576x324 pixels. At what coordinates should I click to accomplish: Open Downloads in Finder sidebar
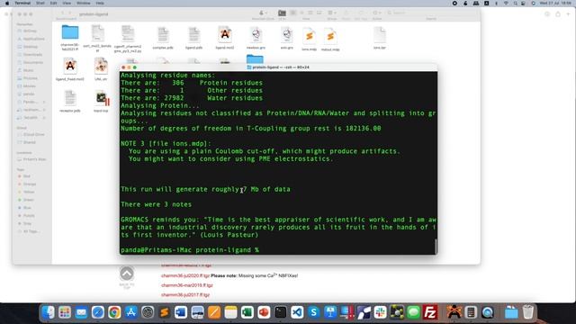[31, 54]
